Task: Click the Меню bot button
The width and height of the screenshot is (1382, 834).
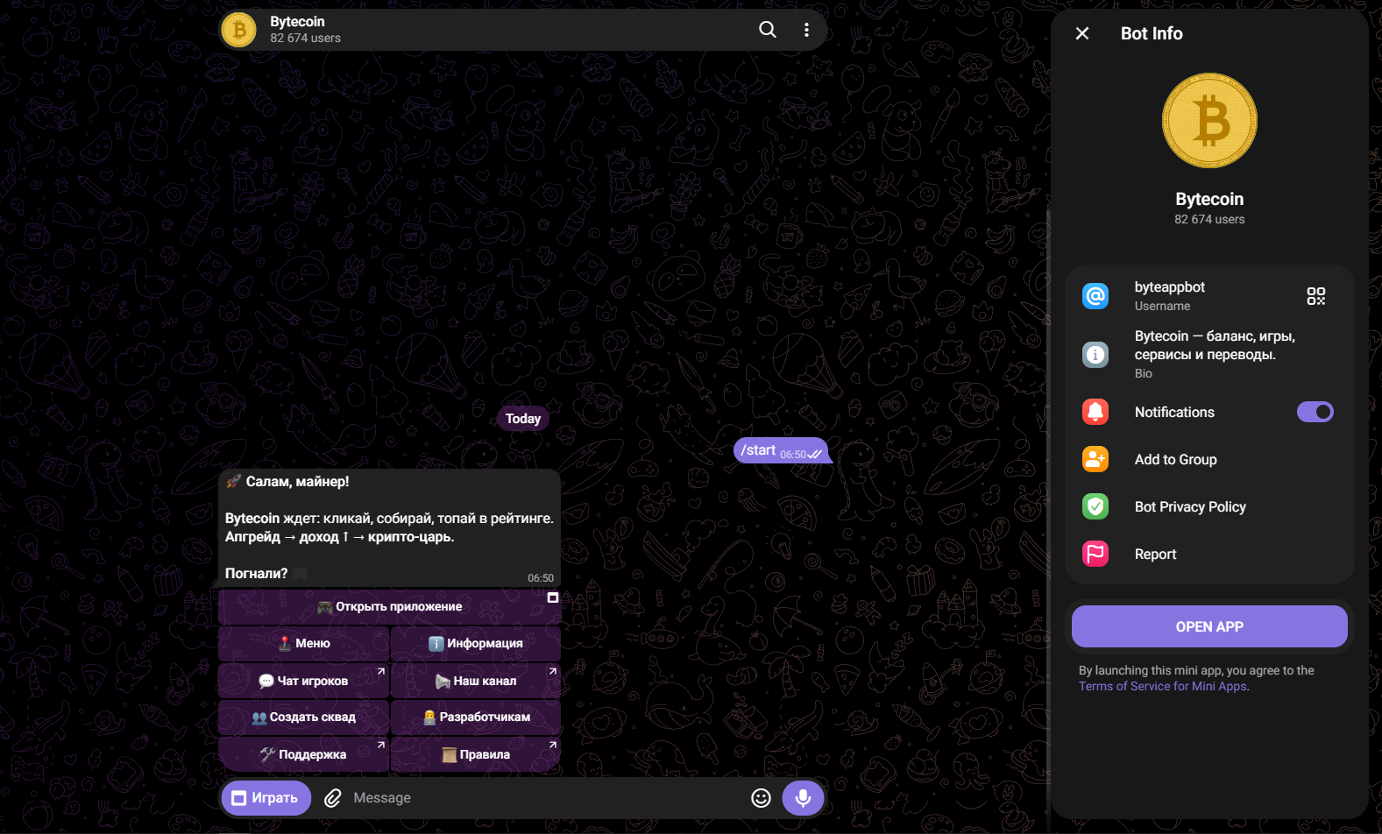Action: [x=303, y=643]
